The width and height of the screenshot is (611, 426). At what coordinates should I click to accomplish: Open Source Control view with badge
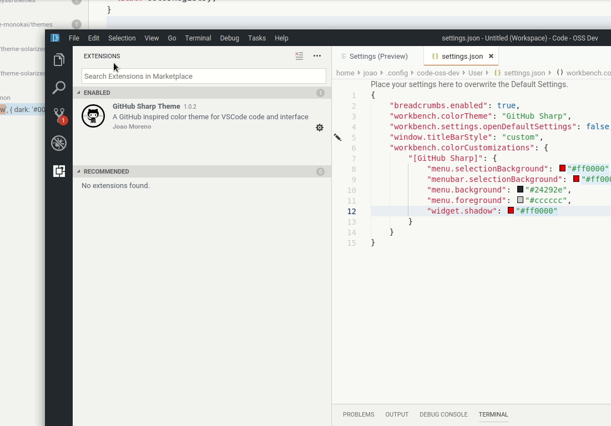[59, 115]
